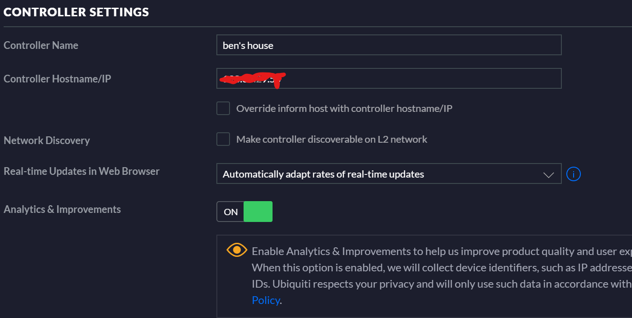Click the Network Discovery label
The width and height of the screenshot is (632, 318).
point(47,140)
